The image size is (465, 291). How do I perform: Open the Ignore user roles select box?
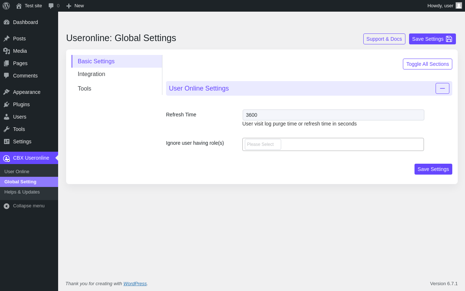(333, 144)
